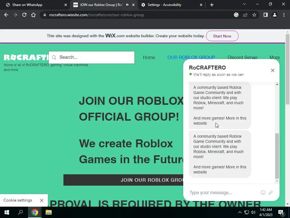This screenshot has height=218, width=290.
Task: Switch to the Share on WhatsApp tab
Action: coord(35,5)
